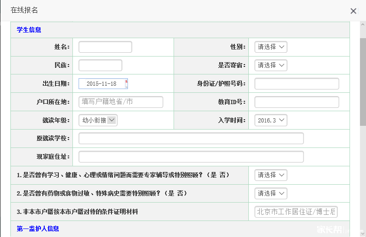366x237 pixels.
Task: Click the 北京市工作居住证 proof materials field
Action: coord(296,212)
